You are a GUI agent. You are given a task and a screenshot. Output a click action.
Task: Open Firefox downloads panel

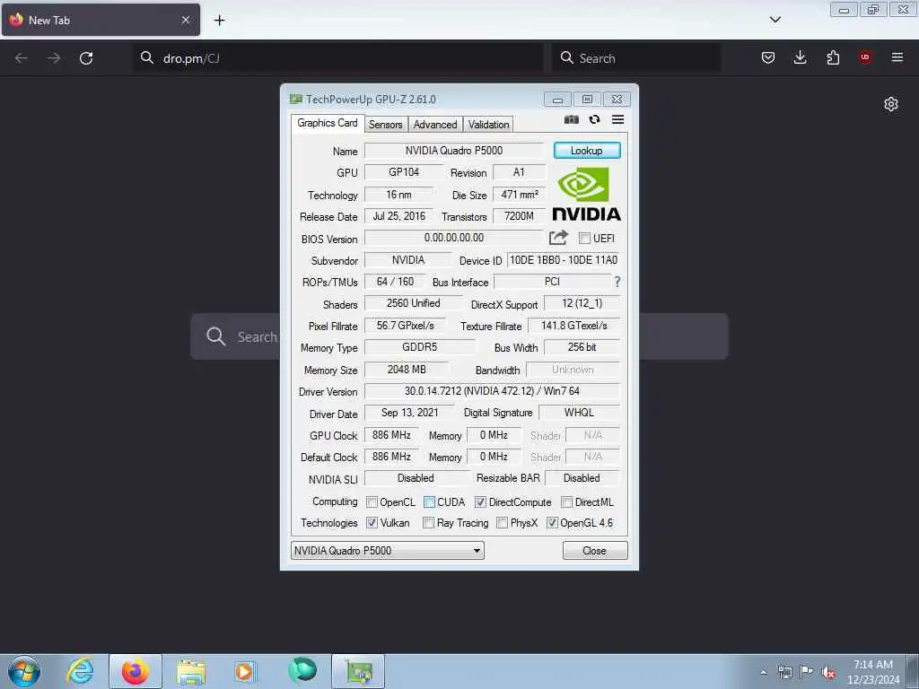pyautogui.click(x=800, y=57)
